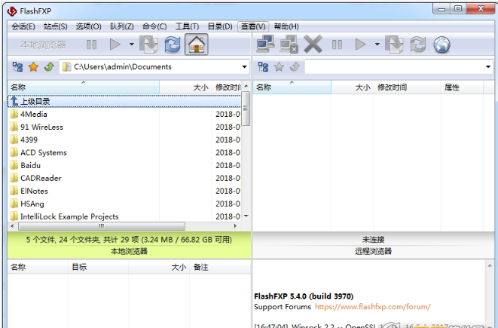Screen dimensions: 498x328
Task: Click the local list scroll down arrow
Action: (x=246, y=216)
